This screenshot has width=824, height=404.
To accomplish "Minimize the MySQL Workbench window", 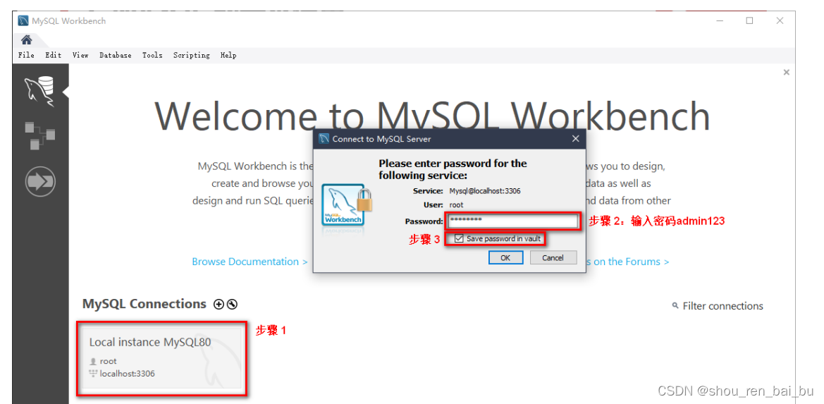I will pyautogui.click(x=720, y=21).
